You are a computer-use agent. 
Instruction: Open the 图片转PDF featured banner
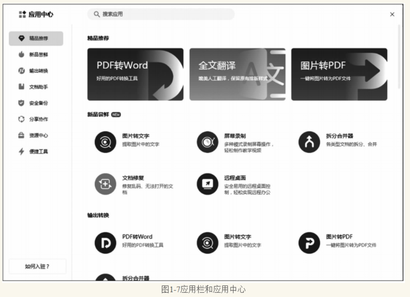(339, 74)
